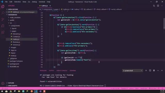Open the View menu
The image size is (165, 93).
24,2
